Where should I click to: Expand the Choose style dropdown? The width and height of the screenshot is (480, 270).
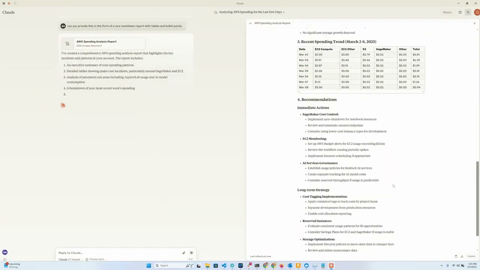click(96, 259)
